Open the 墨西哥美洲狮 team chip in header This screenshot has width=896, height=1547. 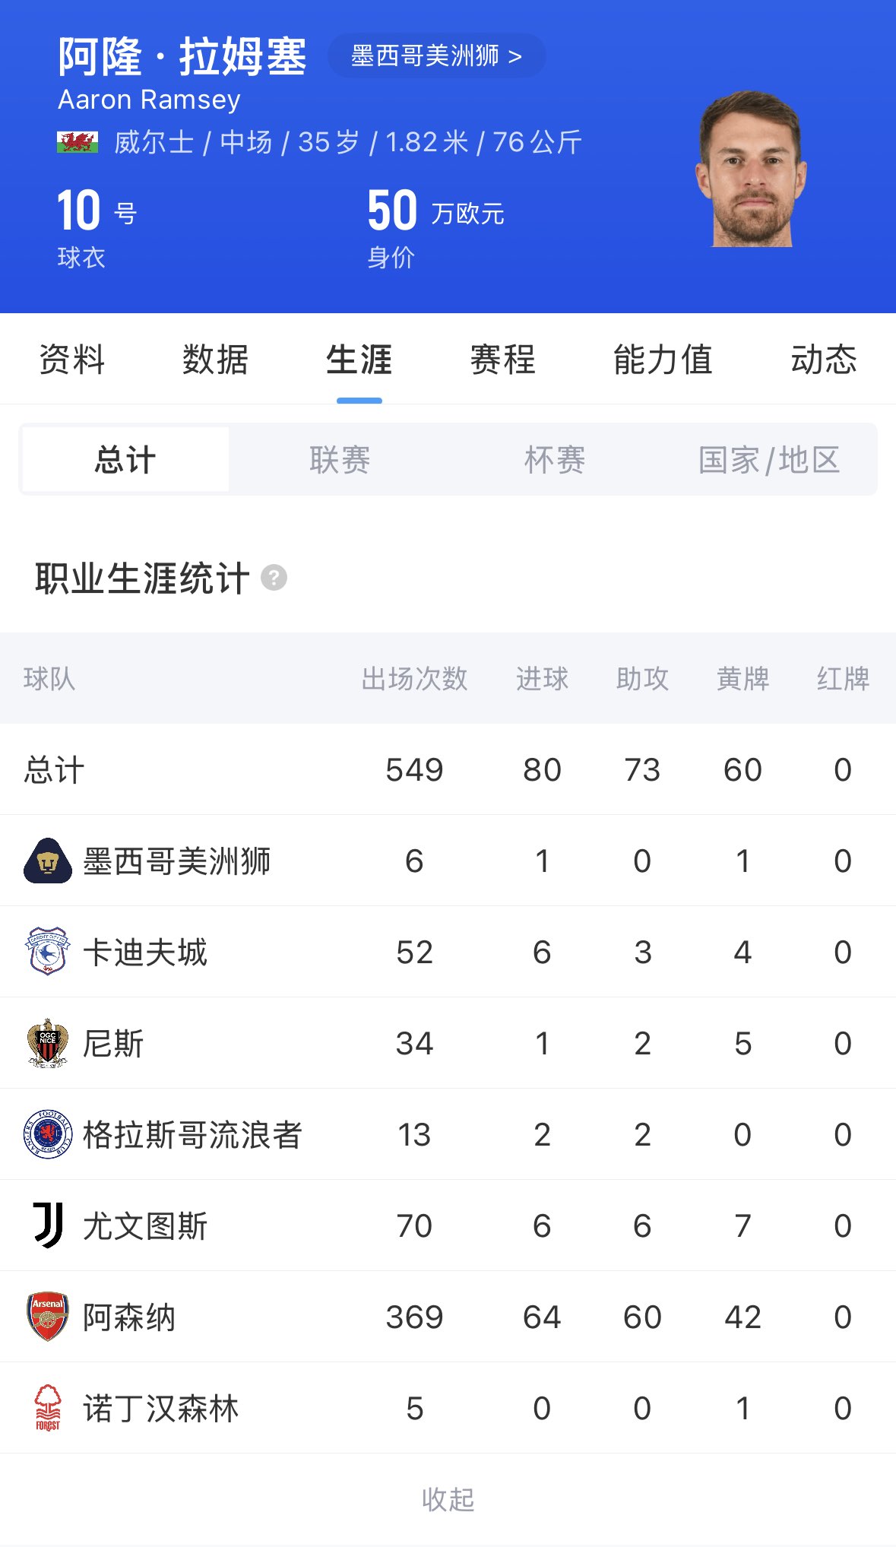point(436,55)
